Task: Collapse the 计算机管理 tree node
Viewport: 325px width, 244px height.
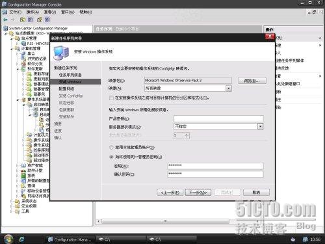Action: tap(12, 49)
